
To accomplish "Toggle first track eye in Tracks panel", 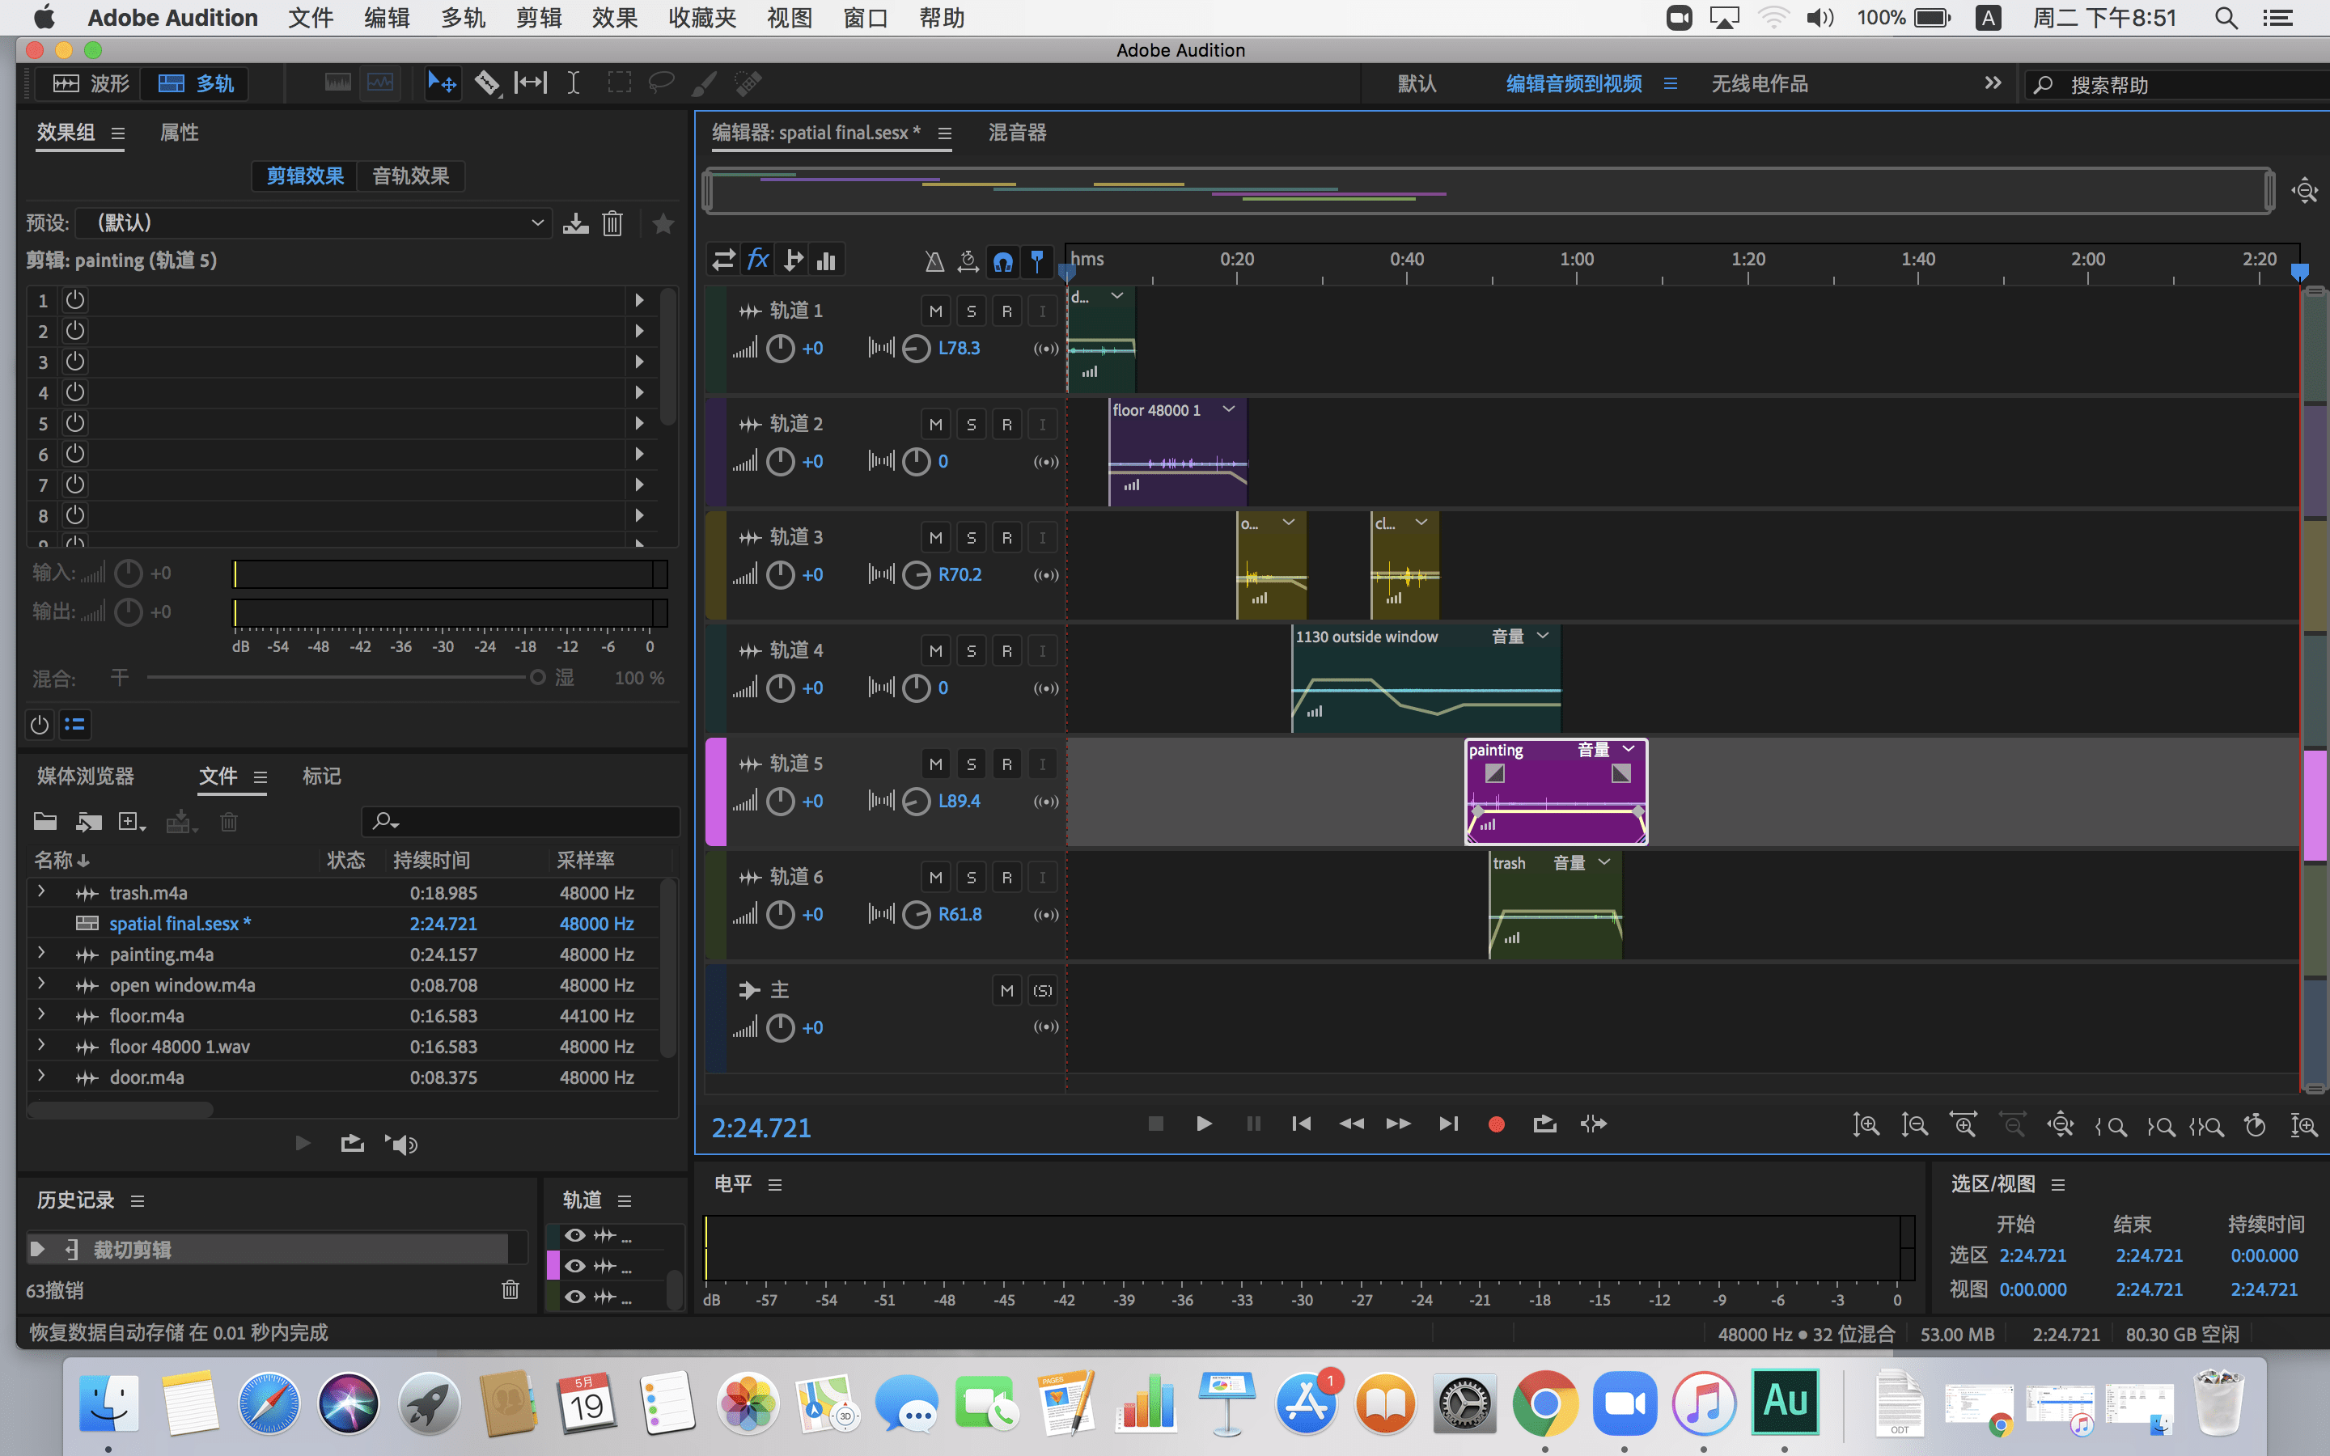I will point(574,1235).
